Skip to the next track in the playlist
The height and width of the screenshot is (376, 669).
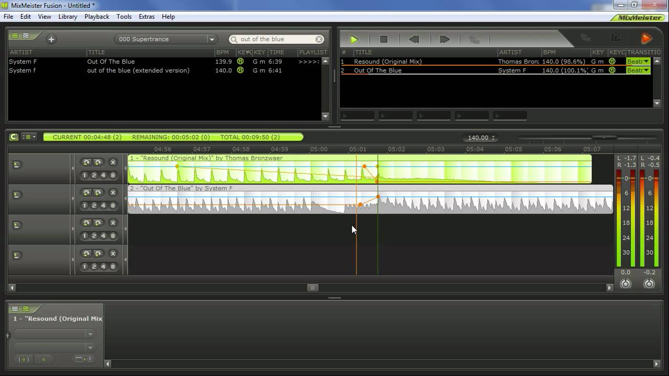[444, 39]
